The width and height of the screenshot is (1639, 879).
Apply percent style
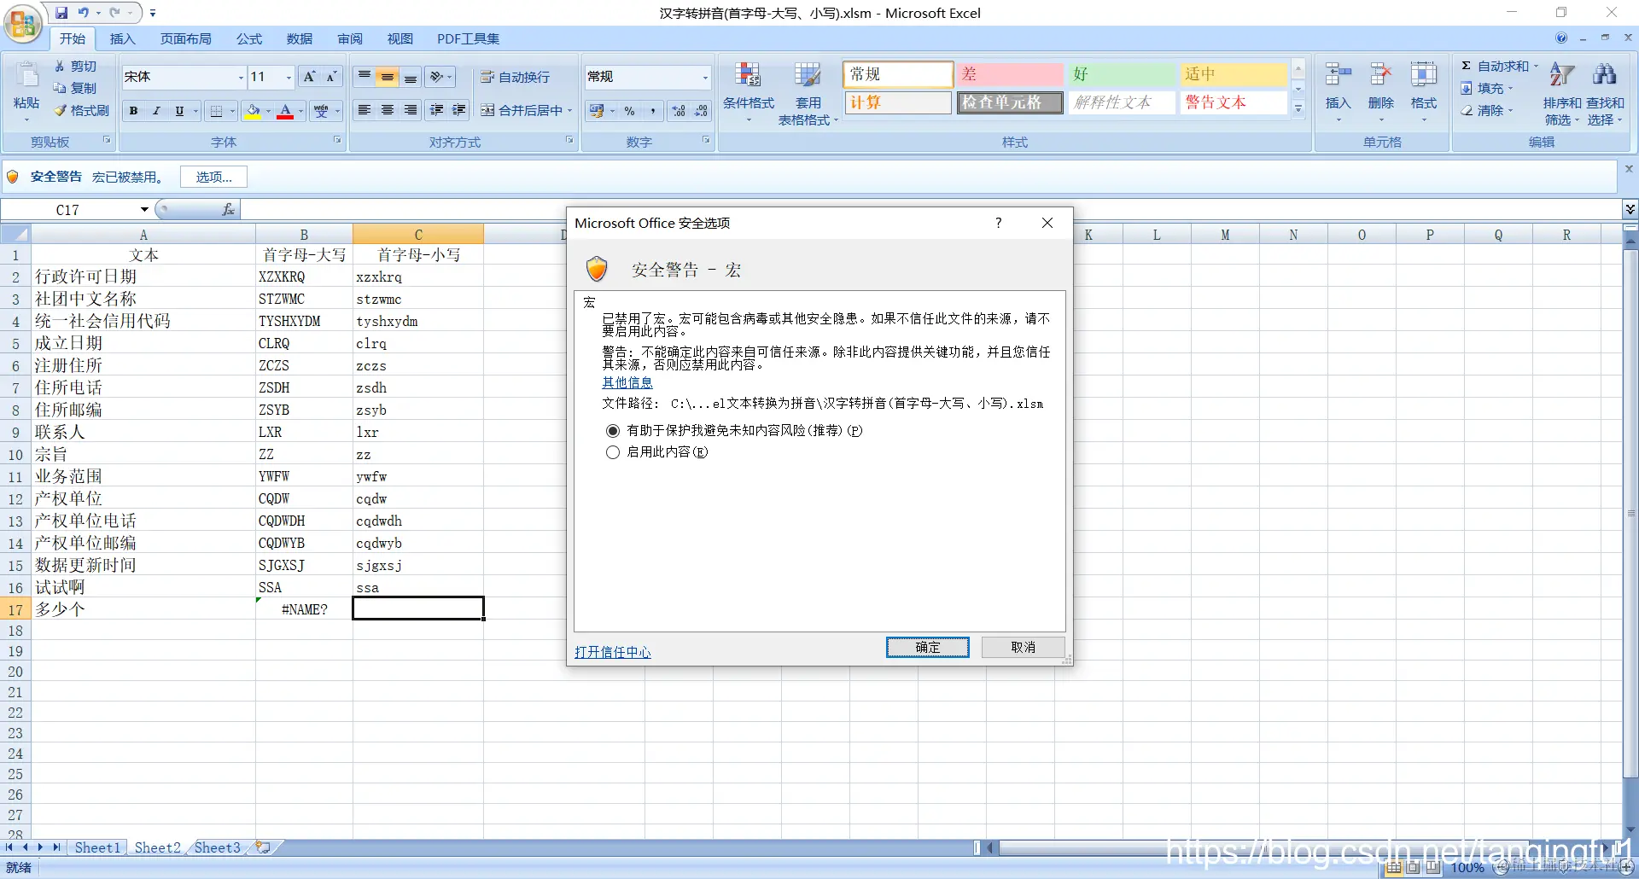point(629,111)
